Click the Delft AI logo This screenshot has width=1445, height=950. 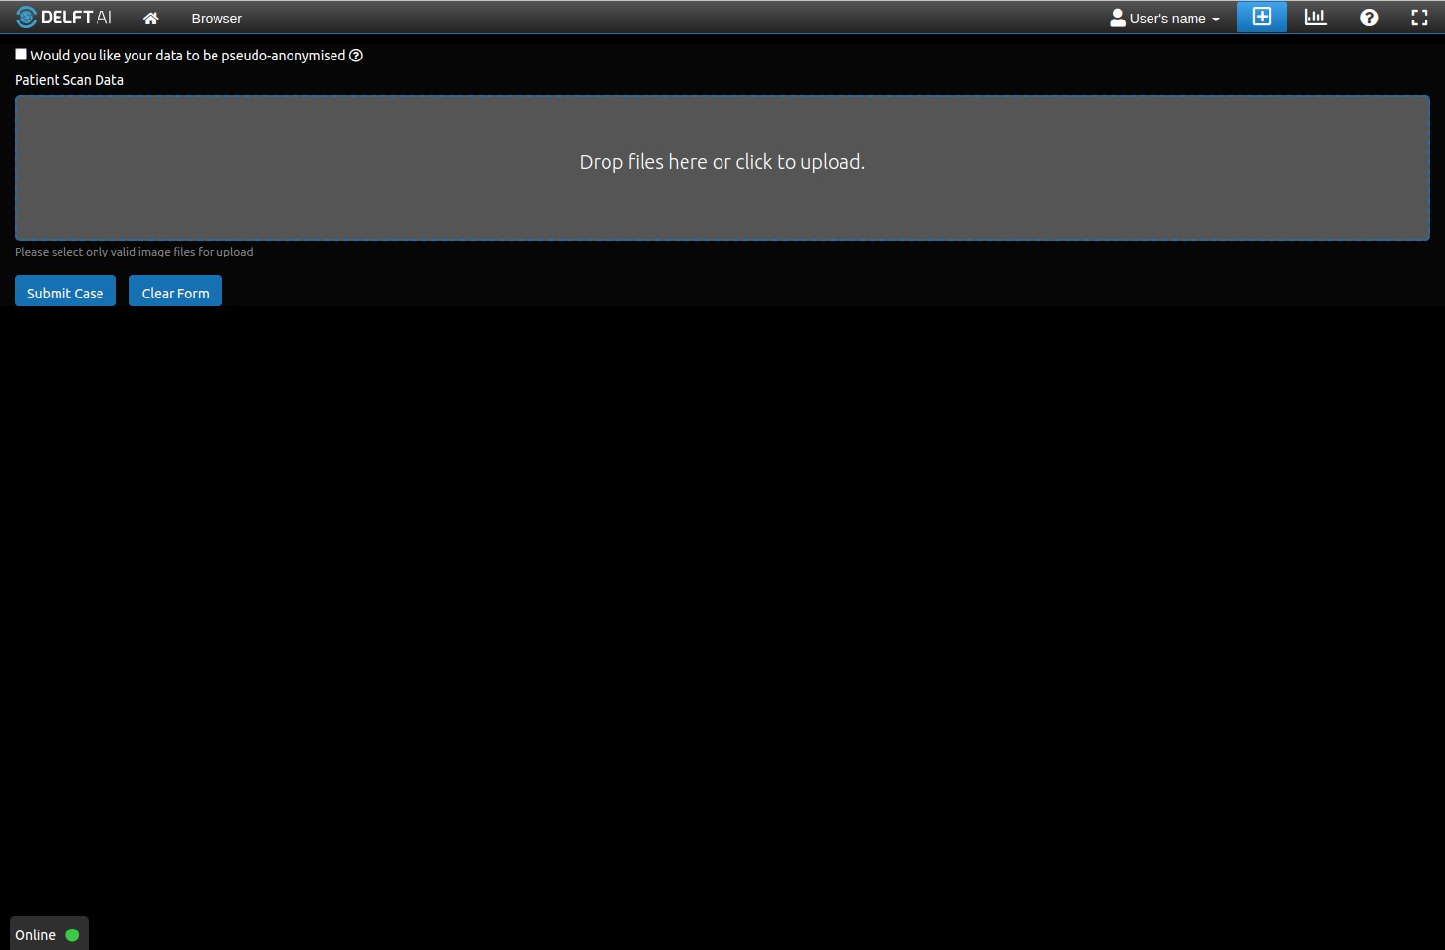(63, 18)
